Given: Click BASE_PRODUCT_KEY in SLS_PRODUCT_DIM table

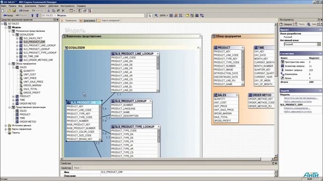Looking at the screenshot, I should 83,124.
